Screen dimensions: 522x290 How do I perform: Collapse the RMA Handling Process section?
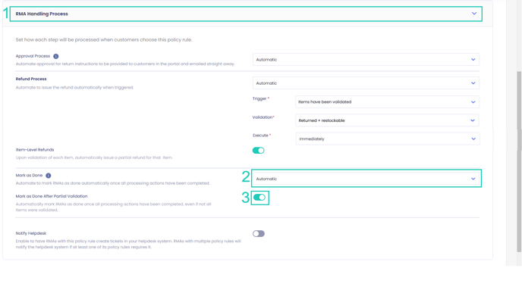tap(474, 14)
